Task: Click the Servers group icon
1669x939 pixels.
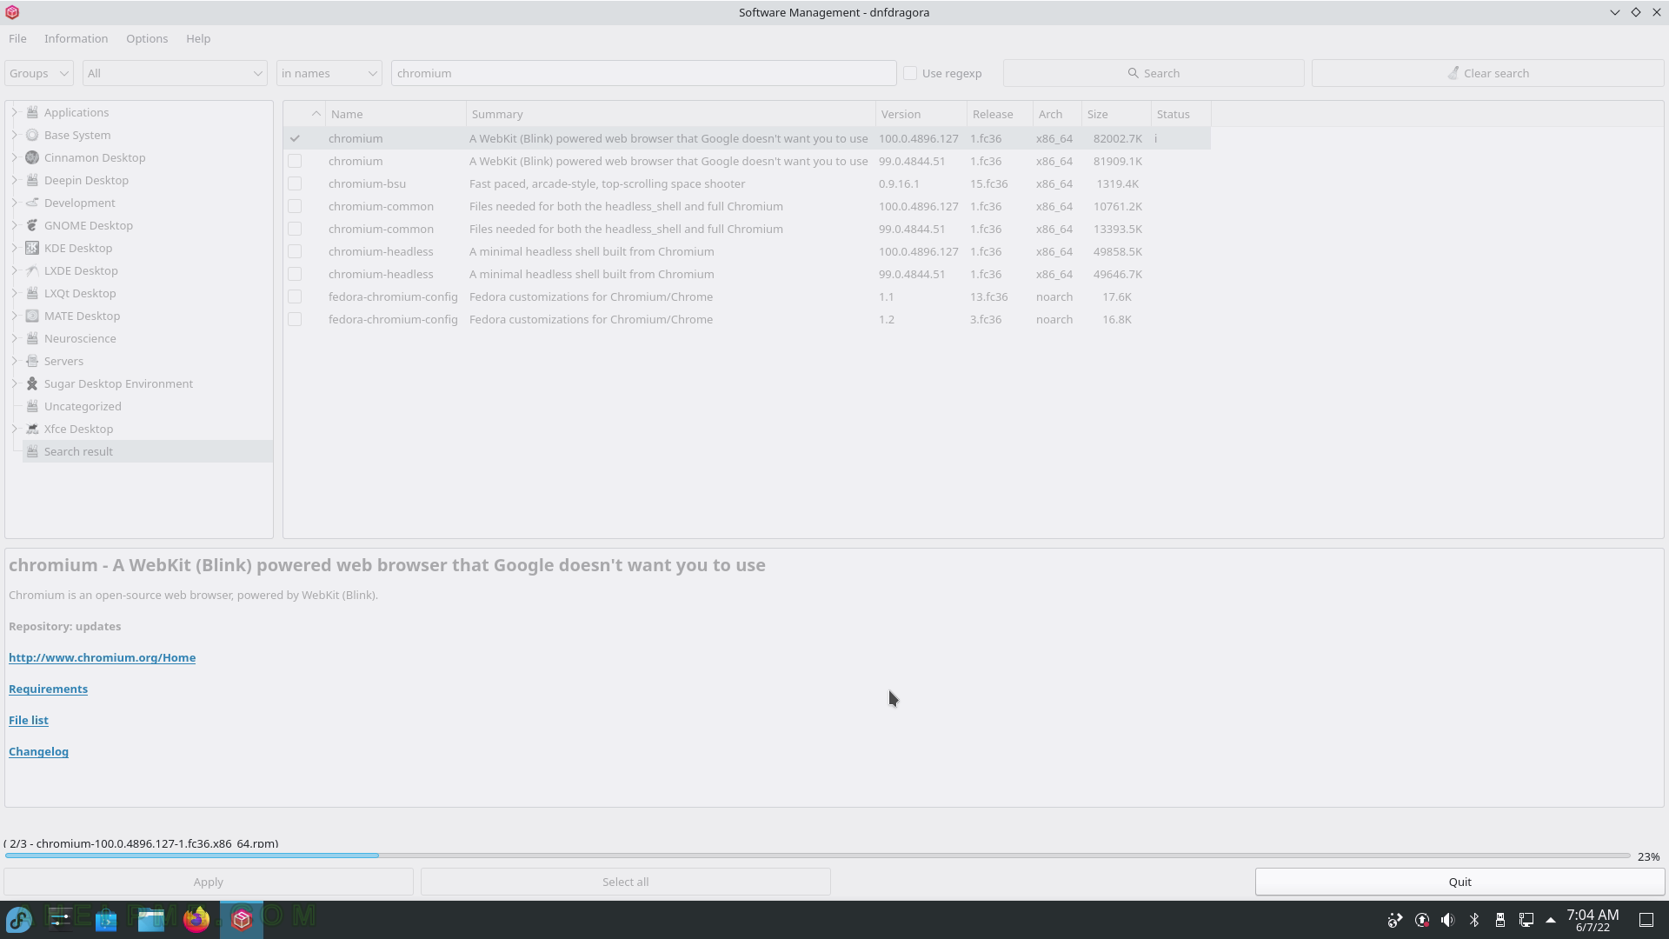Action: click(x=32, y=361)
